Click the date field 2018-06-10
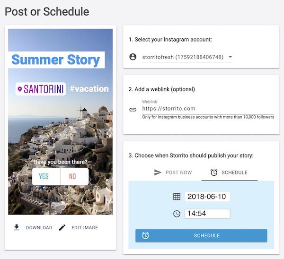This screenshot has height=259, width=284. (x=207, y=197)
